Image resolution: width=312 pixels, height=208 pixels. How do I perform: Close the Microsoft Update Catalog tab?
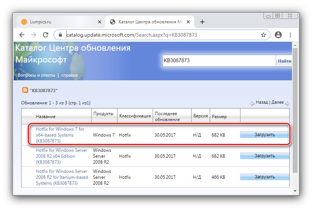coord(188,22)
